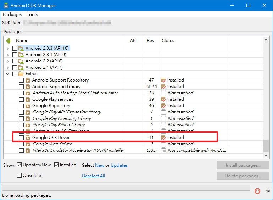This screenshot has width=273, height=200.
Task: Select the Google Play Billing Library row text
Action: click(58, 125)
